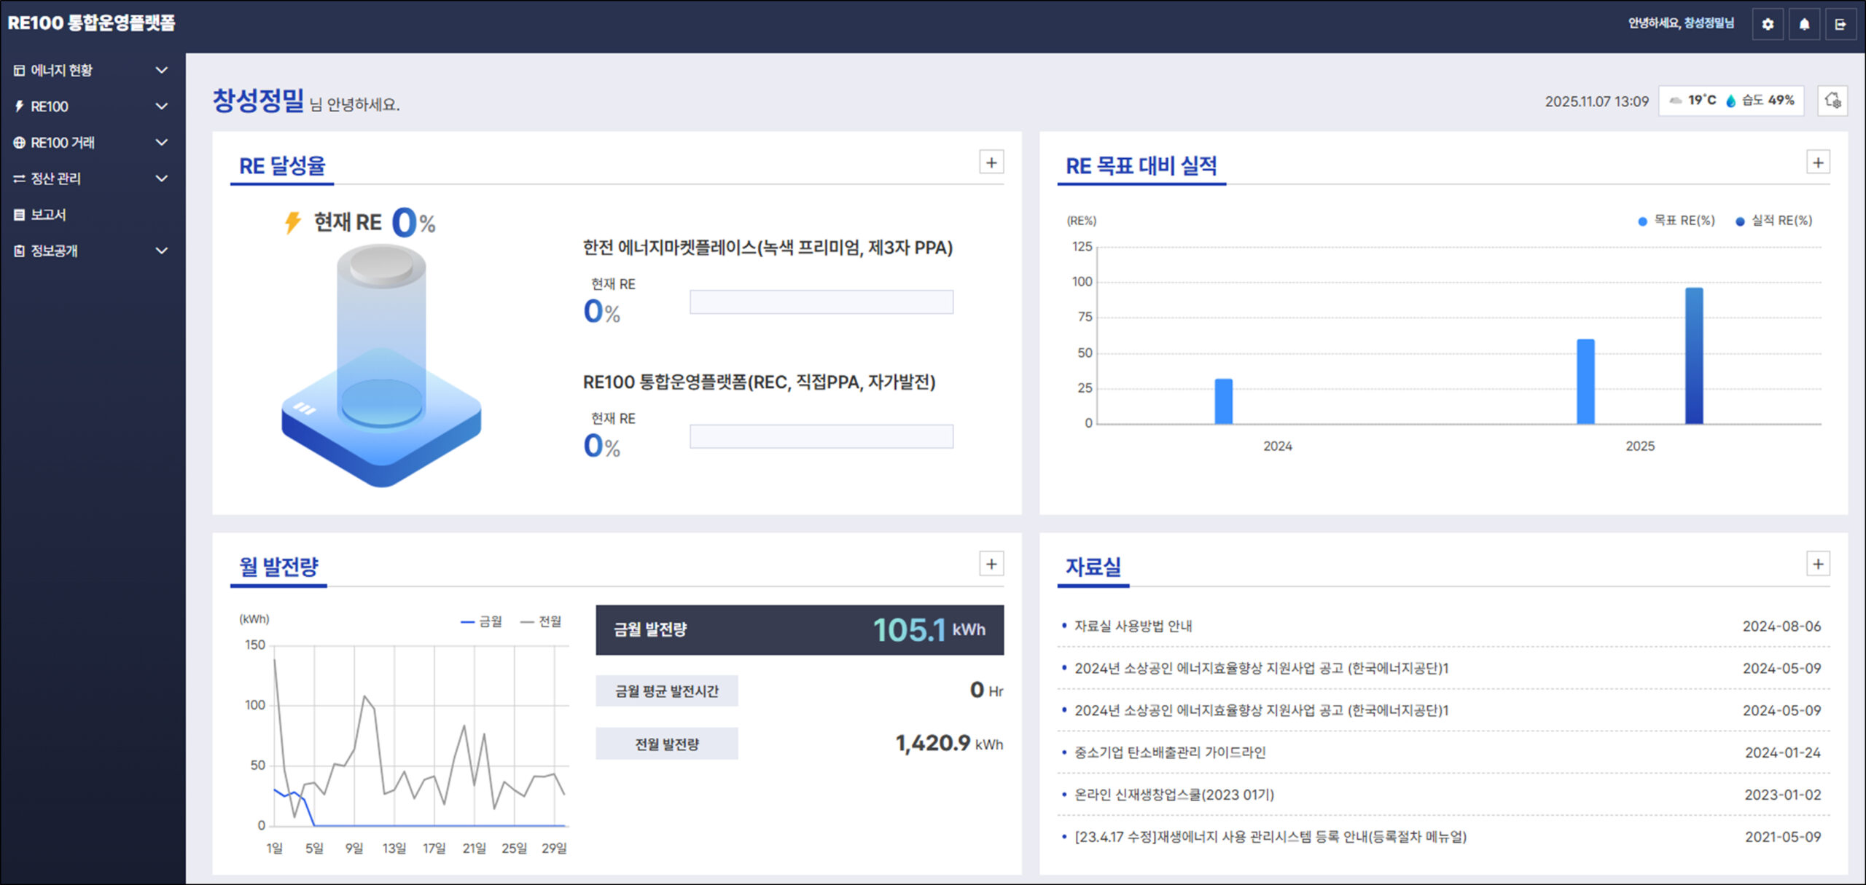Open 자료실 list with plus icon
Image resolution: width=1866 pixels, height=885 pixels.
coord(1818,564)
